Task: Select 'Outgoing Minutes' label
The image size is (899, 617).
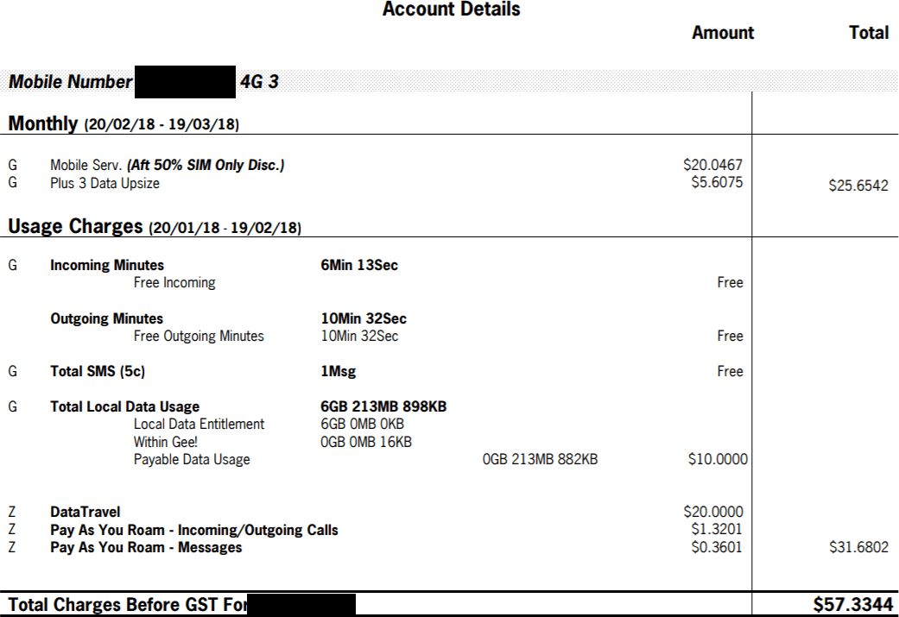Action: [106, 318]
